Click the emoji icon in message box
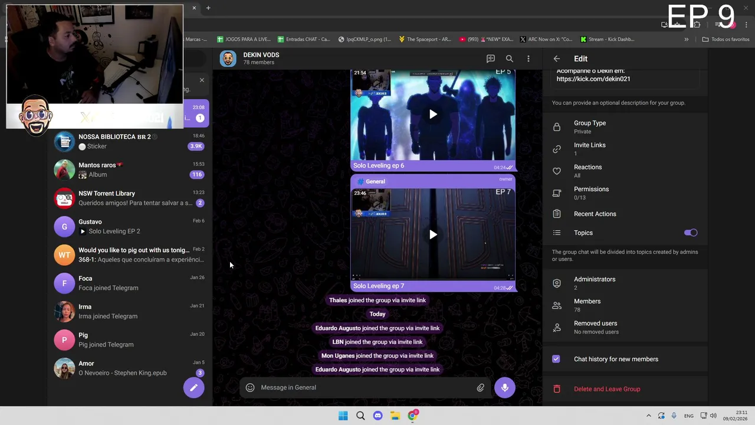The image size is (755, 425). coord(250,387)
